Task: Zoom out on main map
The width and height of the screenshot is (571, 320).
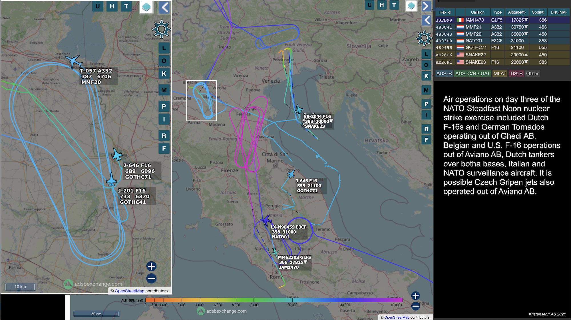Action: pyautogui.click(x=415, y=307)
